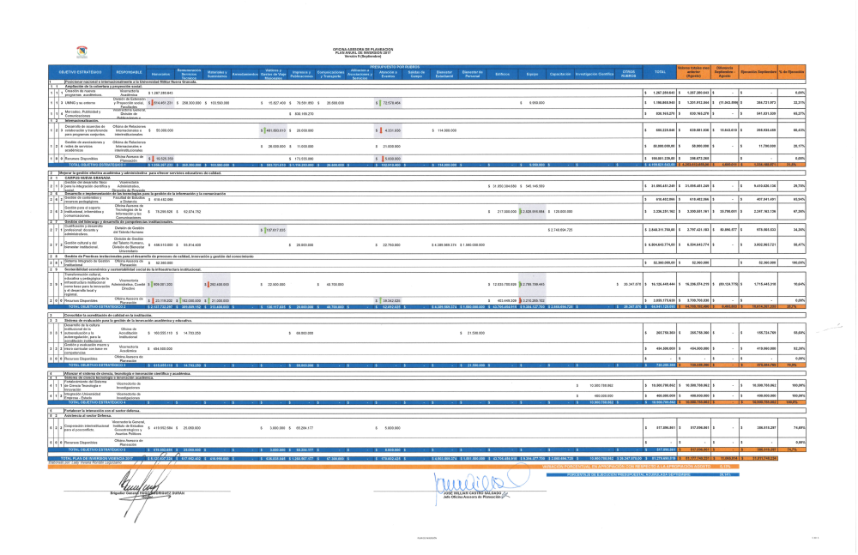Click the 'Investigación Científica' column header
The image size is (858, 555).
(x=595, y=74)
